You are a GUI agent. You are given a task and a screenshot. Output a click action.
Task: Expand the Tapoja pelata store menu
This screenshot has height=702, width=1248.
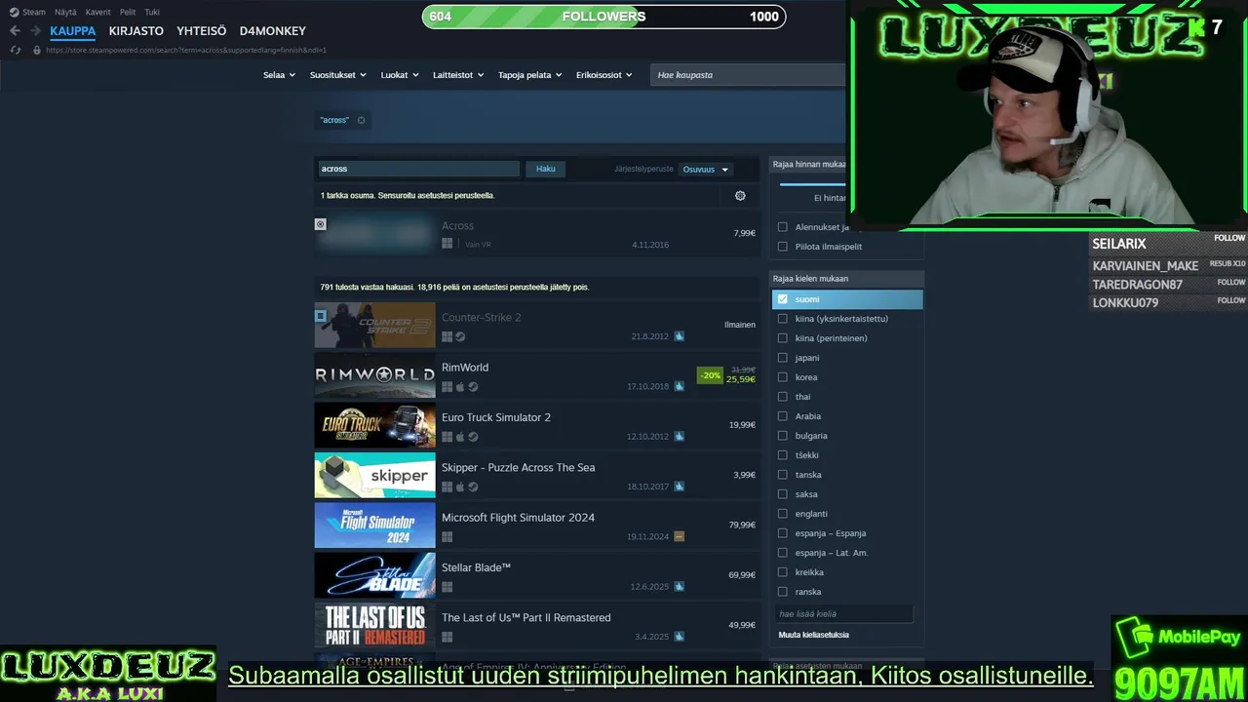tap(530, 75)
